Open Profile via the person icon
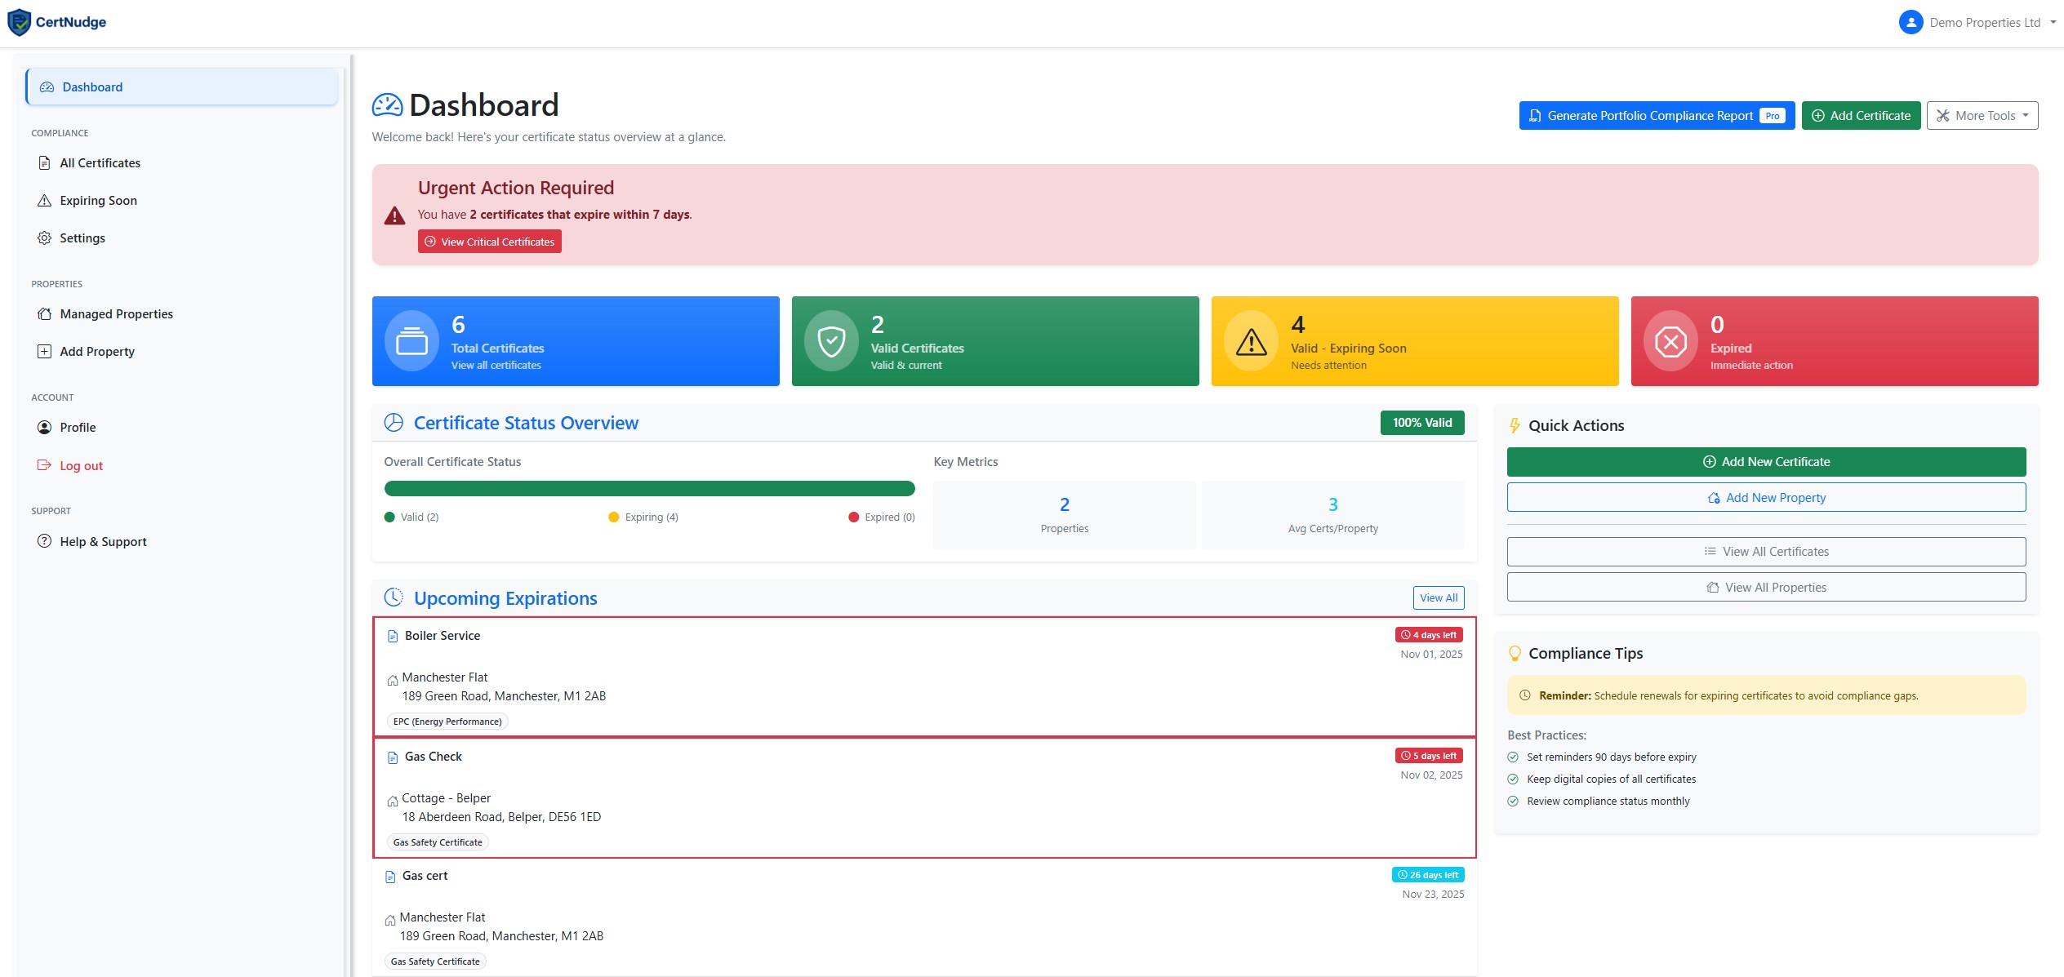 45,427
